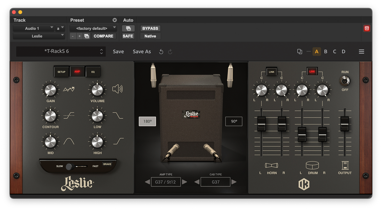Click the previous amp type arrow
This screenshot has width=382, height=210.
[147, 182]
